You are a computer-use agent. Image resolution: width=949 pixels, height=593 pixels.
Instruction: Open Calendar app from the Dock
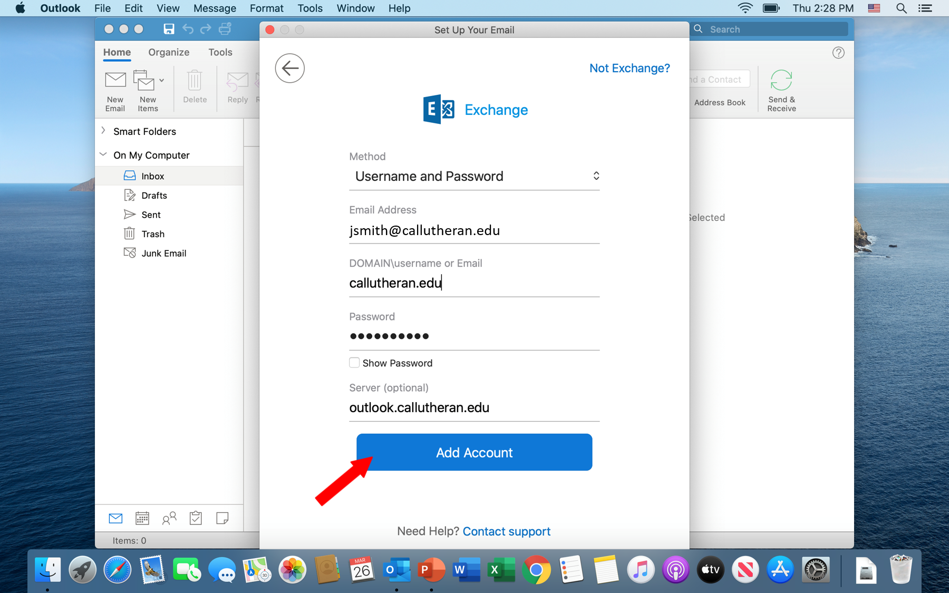(362, 570)
